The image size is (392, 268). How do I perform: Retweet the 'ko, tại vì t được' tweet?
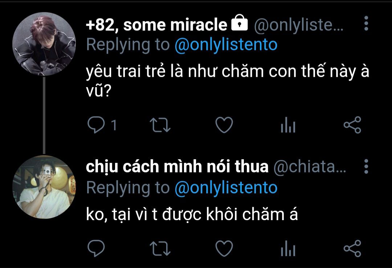[x=160, y=248]
